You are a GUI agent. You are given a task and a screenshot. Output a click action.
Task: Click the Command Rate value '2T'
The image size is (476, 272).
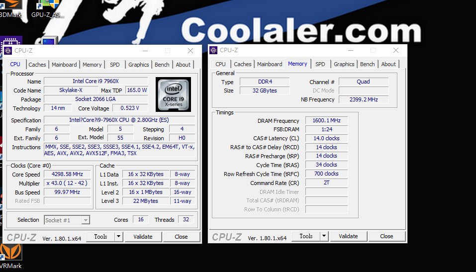326,183
